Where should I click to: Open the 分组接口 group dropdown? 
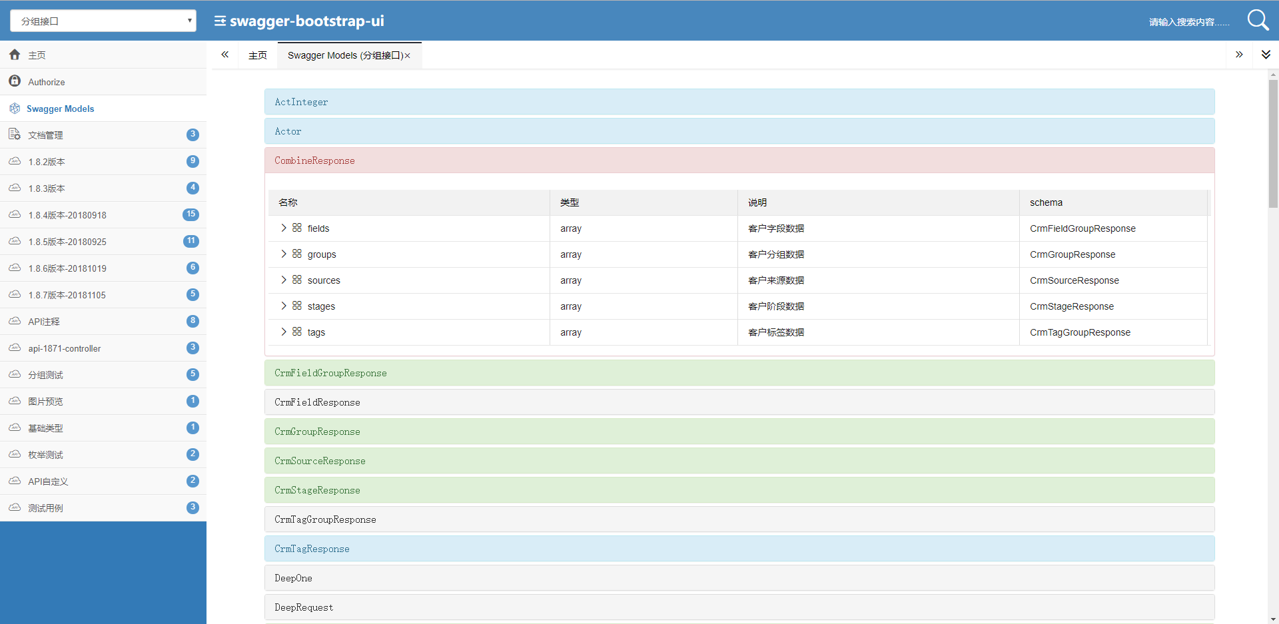coord(103,21)
